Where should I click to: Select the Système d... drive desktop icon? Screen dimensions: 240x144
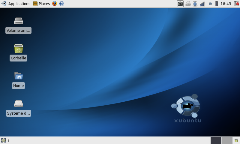[x=19, y=103]
